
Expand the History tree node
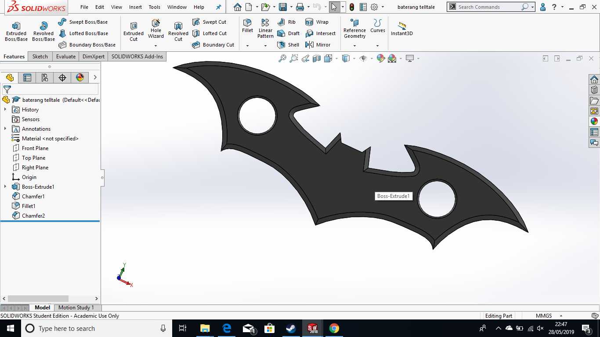(5, 110)
